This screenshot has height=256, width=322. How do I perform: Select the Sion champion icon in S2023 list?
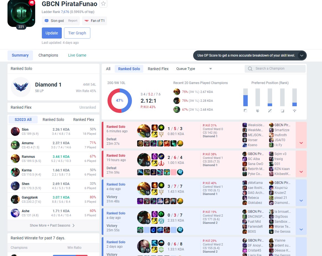coord(15,131)
